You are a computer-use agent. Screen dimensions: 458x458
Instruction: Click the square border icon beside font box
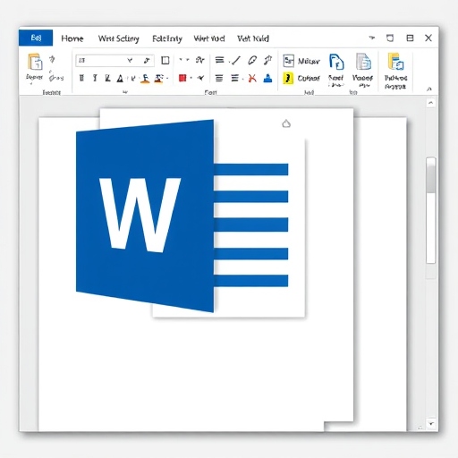coord(165,60)
